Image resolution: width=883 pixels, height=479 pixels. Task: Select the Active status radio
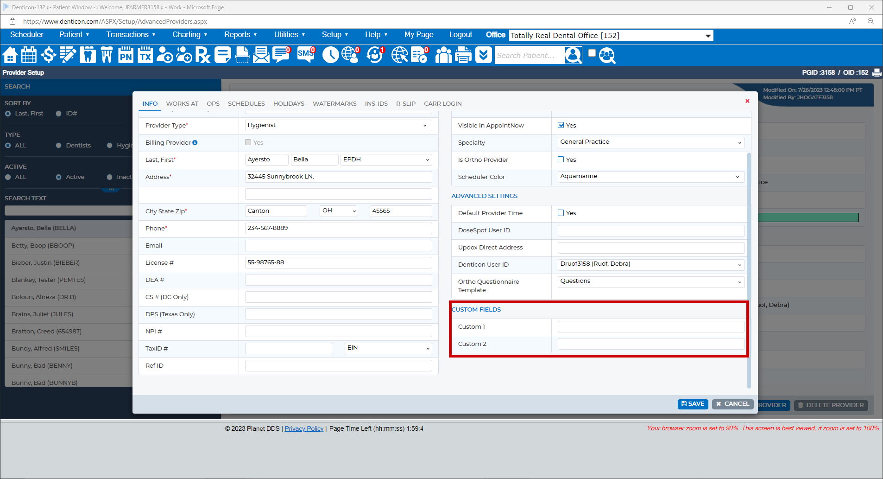click(58, 177)
